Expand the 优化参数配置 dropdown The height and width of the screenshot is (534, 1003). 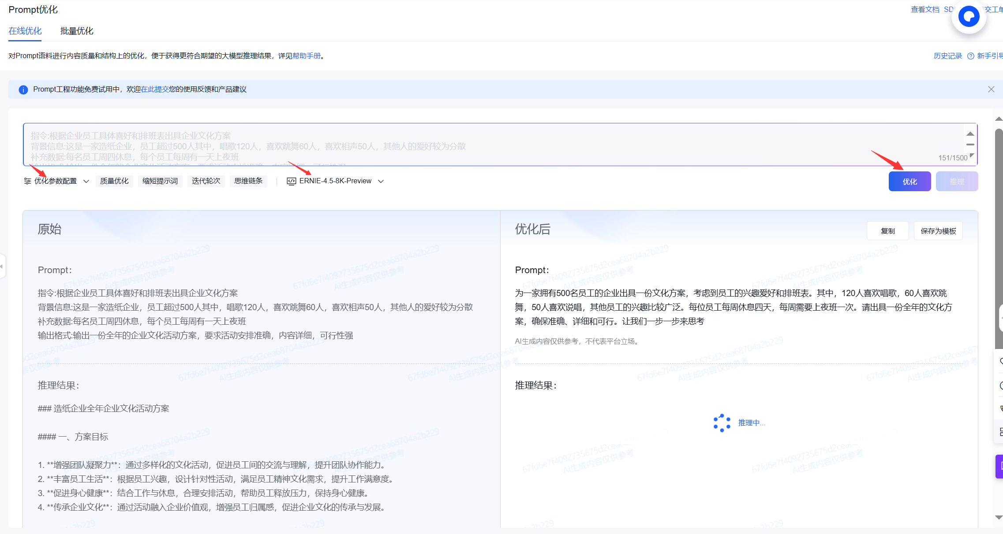(86, 181)
